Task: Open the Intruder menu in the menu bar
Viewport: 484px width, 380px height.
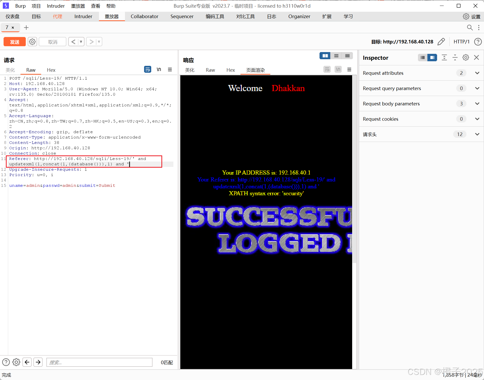Action: pos(56,6)
